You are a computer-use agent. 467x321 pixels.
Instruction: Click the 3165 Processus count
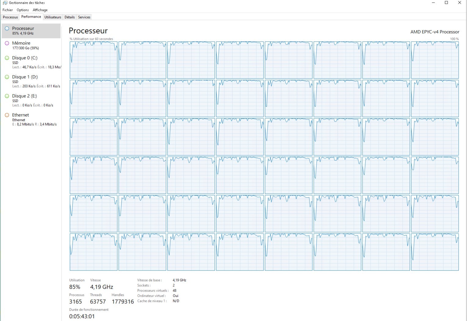(x=75, y=301)
